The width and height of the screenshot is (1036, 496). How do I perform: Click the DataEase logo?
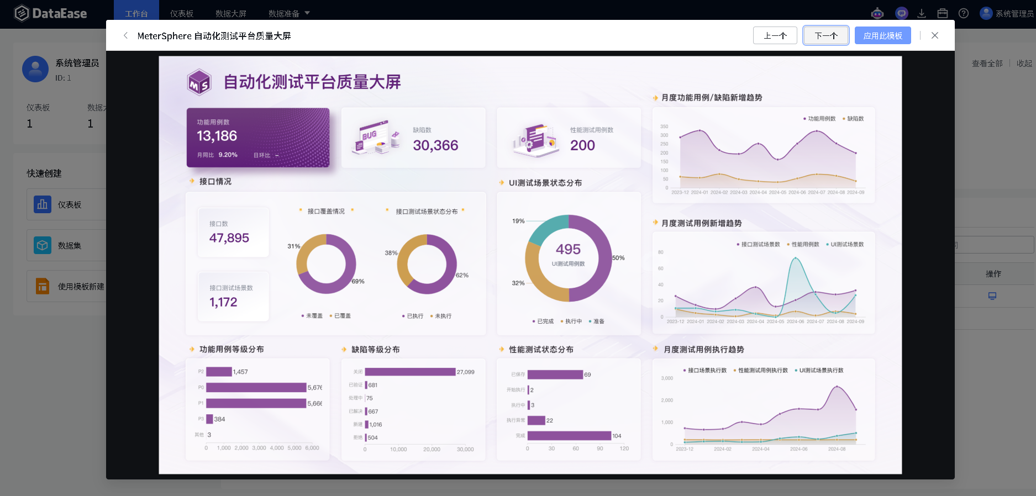click(51, 13)
